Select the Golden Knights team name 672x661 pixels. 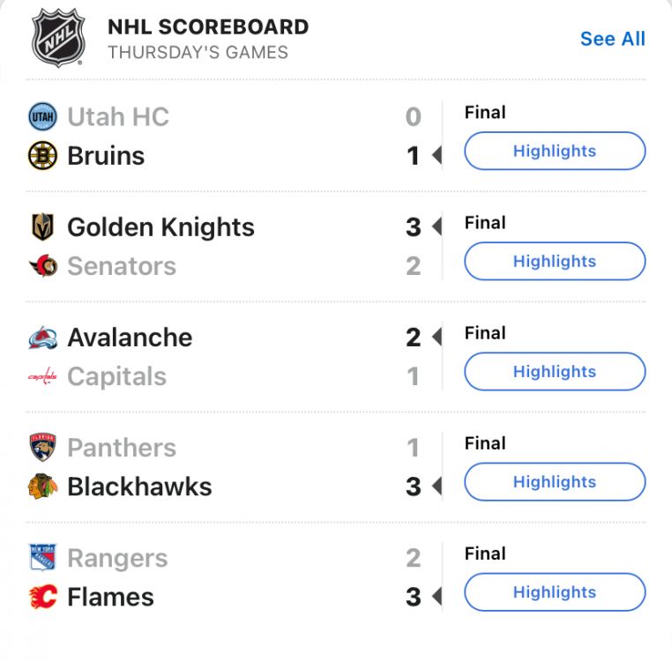click(x=161, y=227)
